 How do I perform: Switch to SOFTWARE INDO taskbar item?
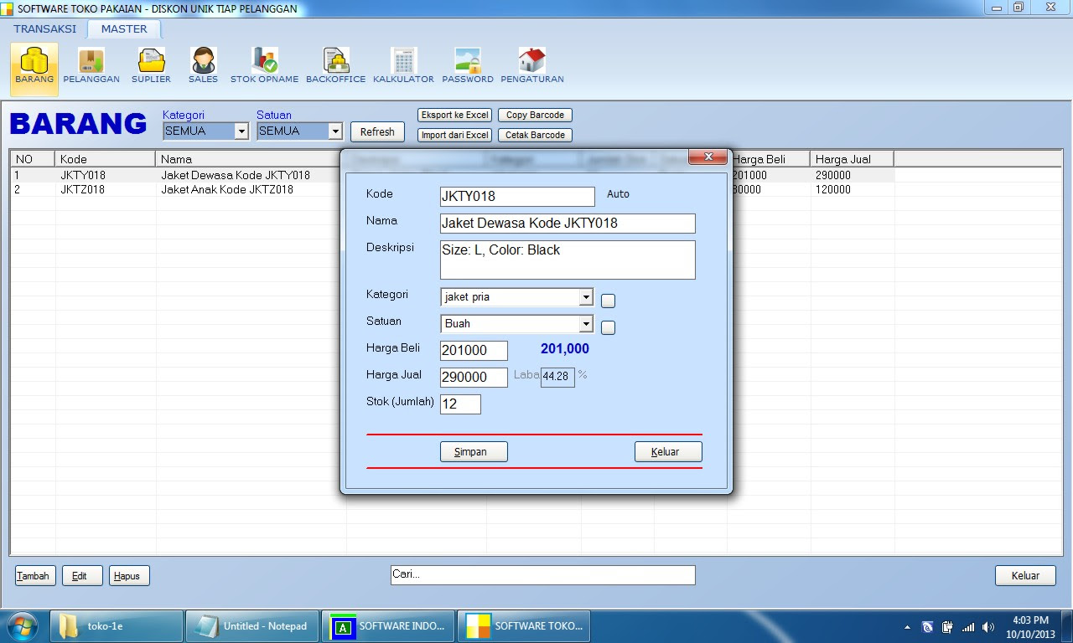(x=388, y=626)
